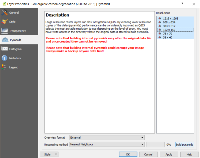Image resolution: width=200 pixels, height=158 pixels.
Task: Open the Overview format dropdown
Action: (107, 137)
